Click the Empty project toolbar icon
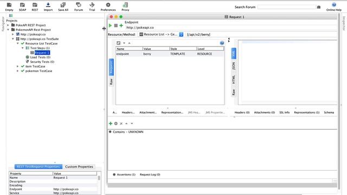This screenshot has height=195, width=347. pos(9,7)
